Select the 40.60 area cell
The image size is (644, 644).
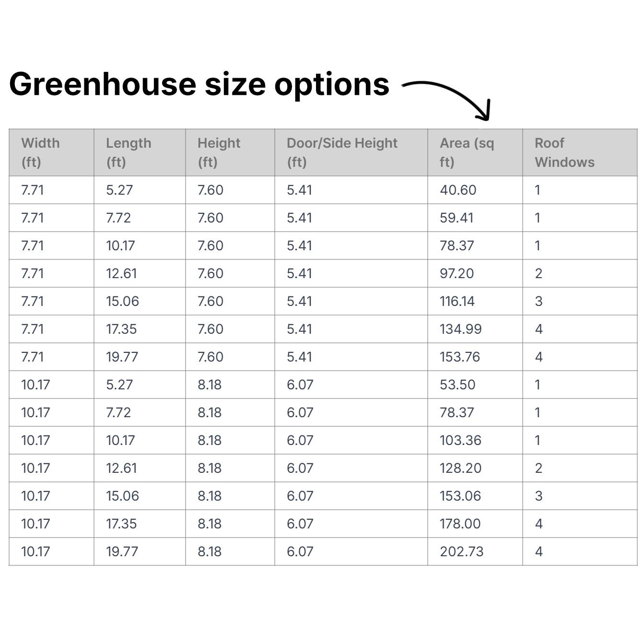pyautogui.click(x=458, y=190)
